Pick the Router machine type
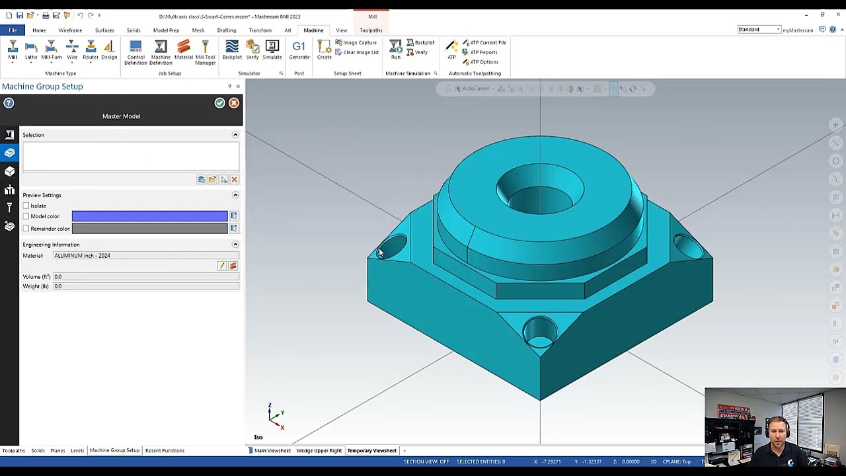The image size is (846, 476). [91, 50]
